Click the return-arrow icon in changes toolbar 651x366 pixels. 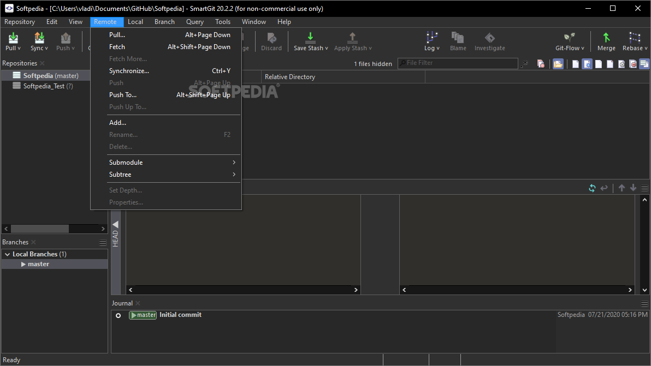(604, 188)
